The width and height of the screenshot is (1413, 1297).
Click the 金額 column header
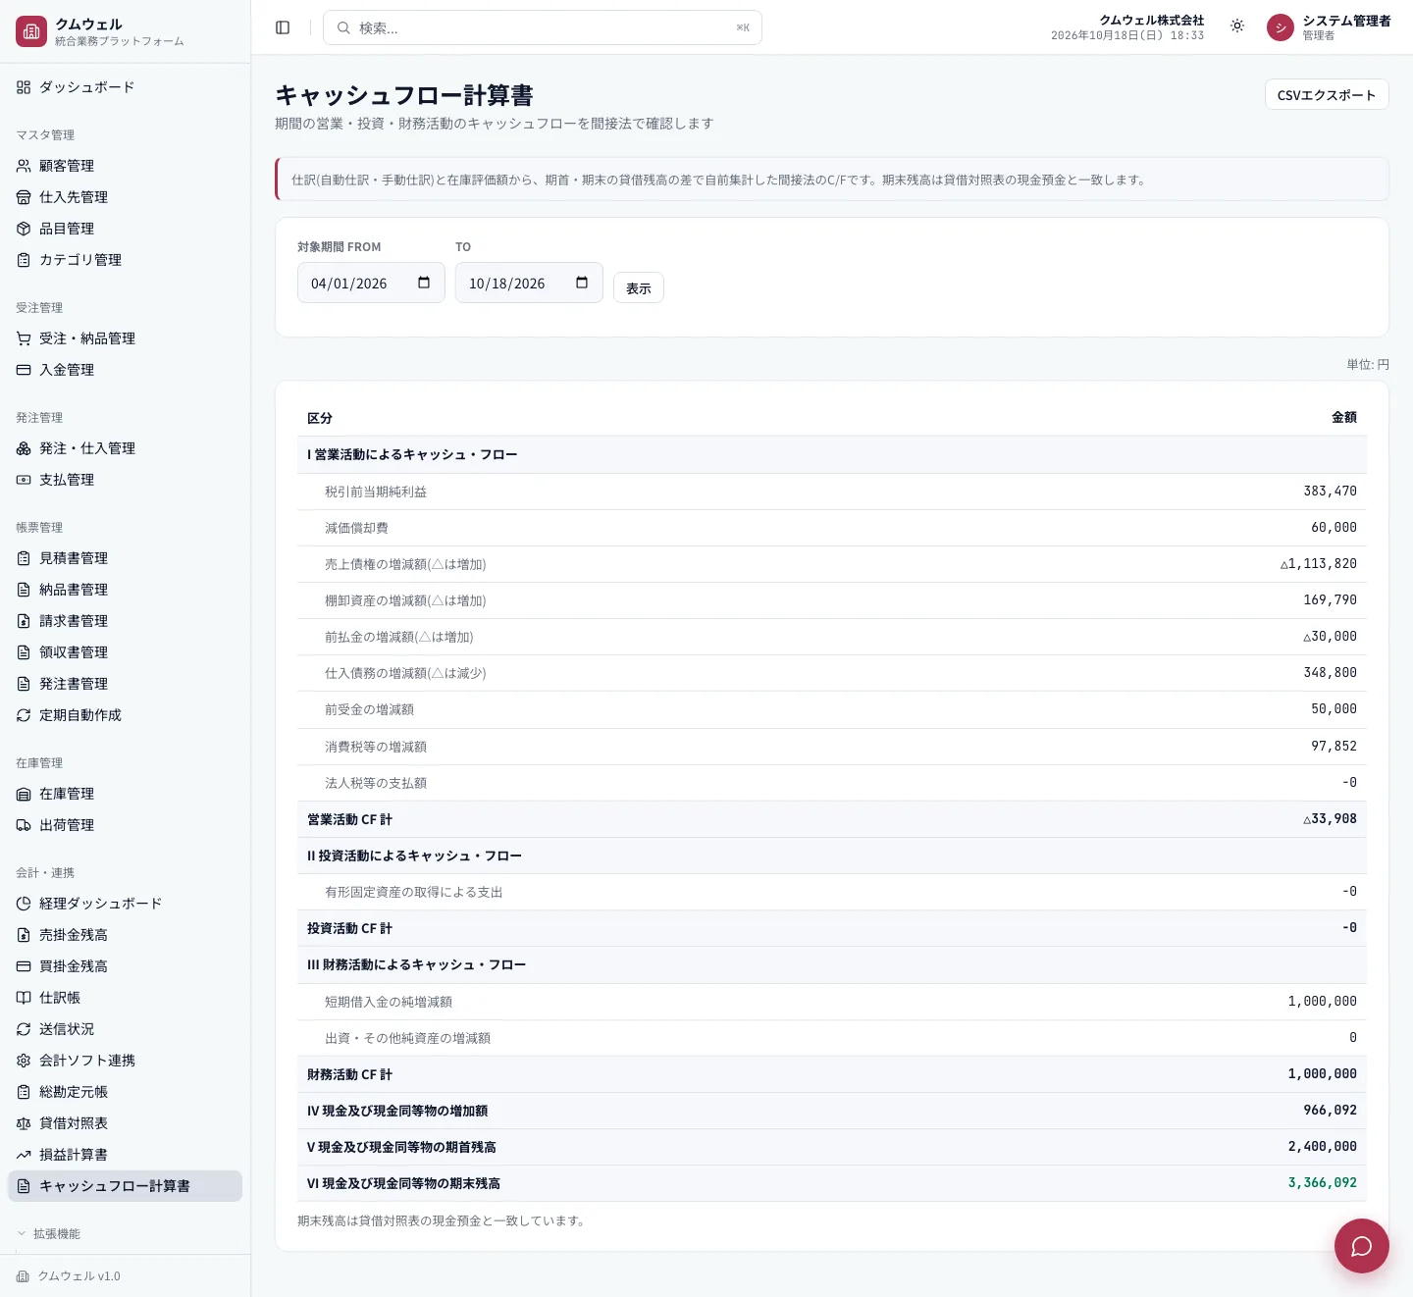tap(1344, 417)
